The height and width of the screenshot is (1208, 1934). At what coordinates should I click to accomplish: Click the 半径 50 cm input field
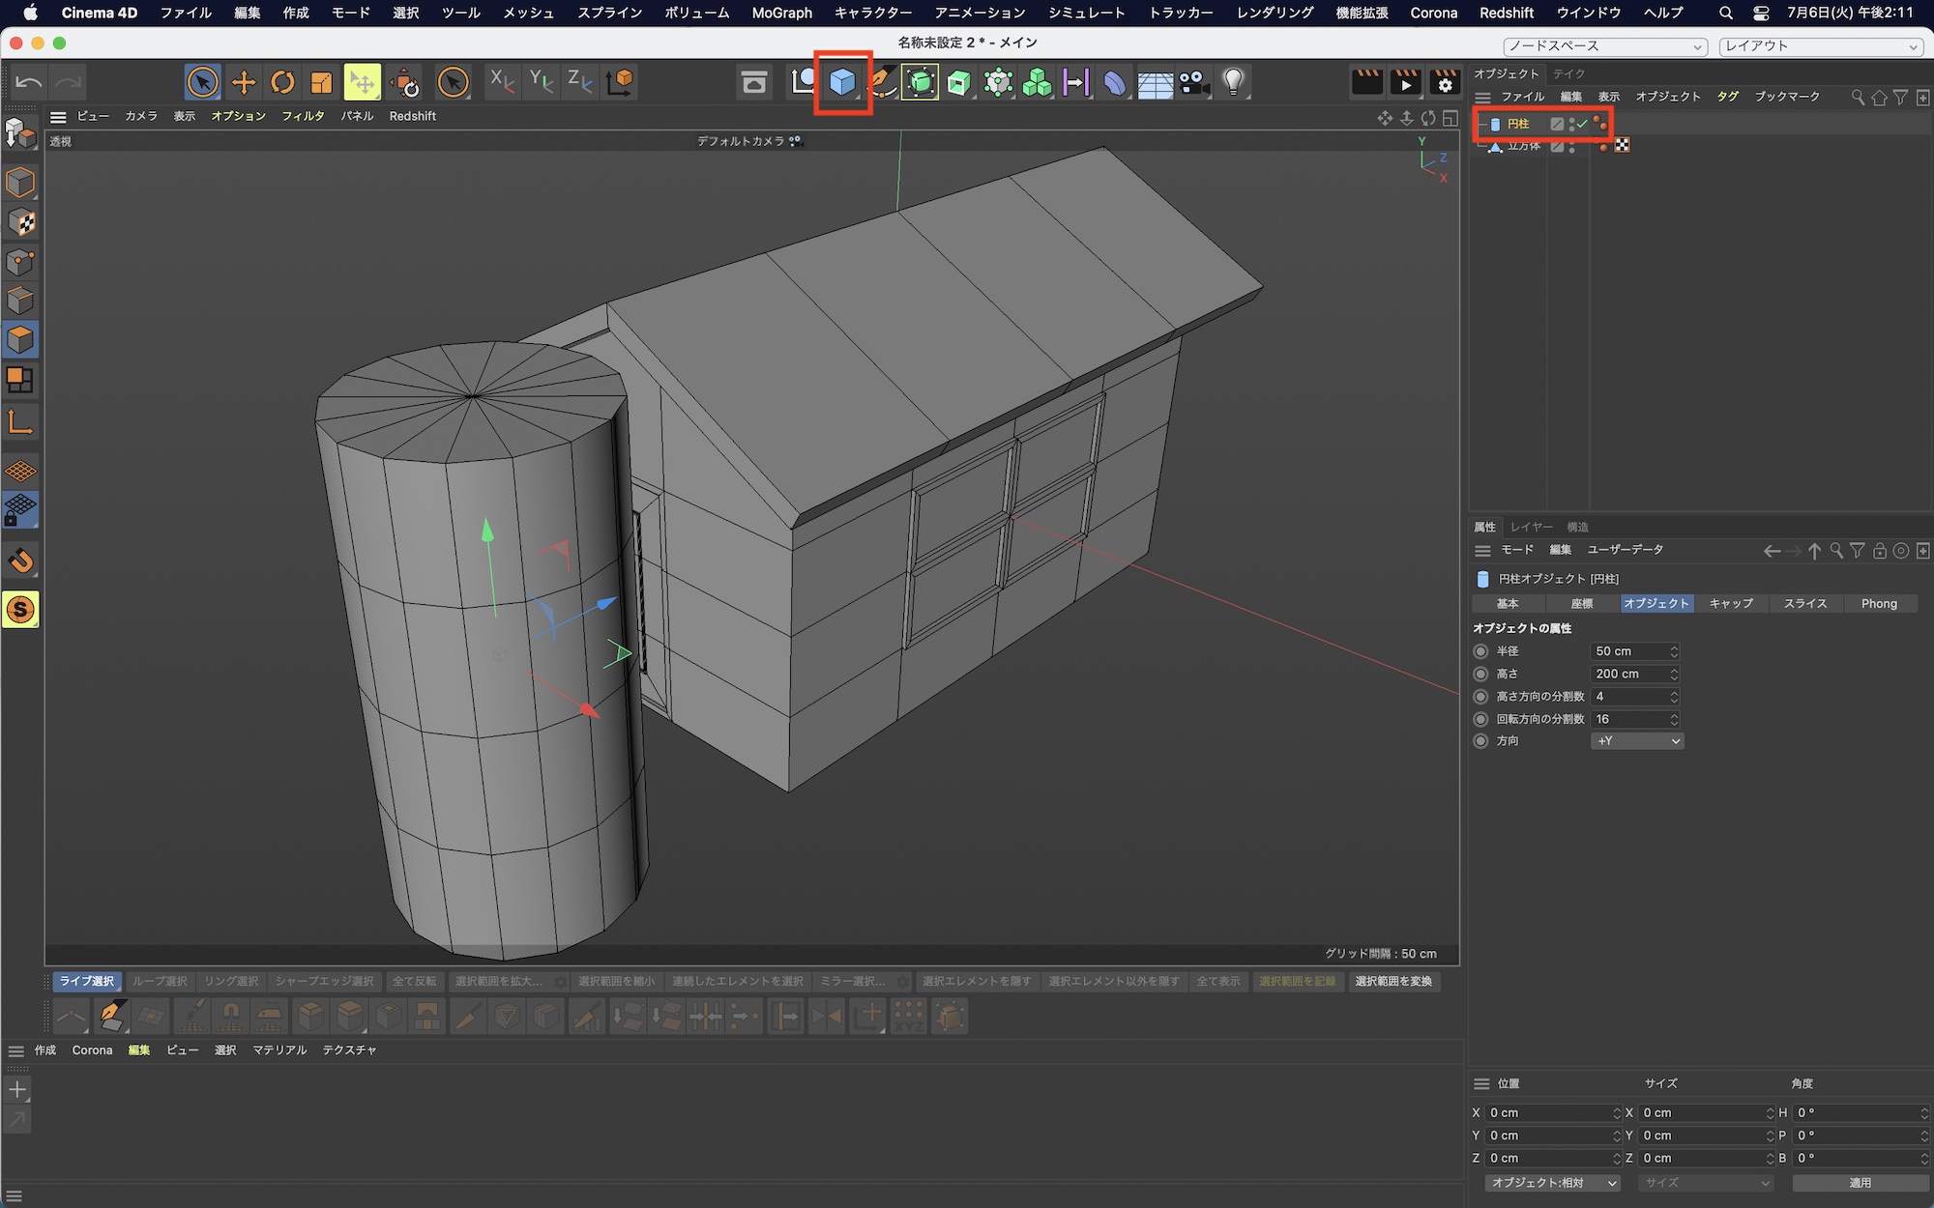click(x=1628, y=651)
